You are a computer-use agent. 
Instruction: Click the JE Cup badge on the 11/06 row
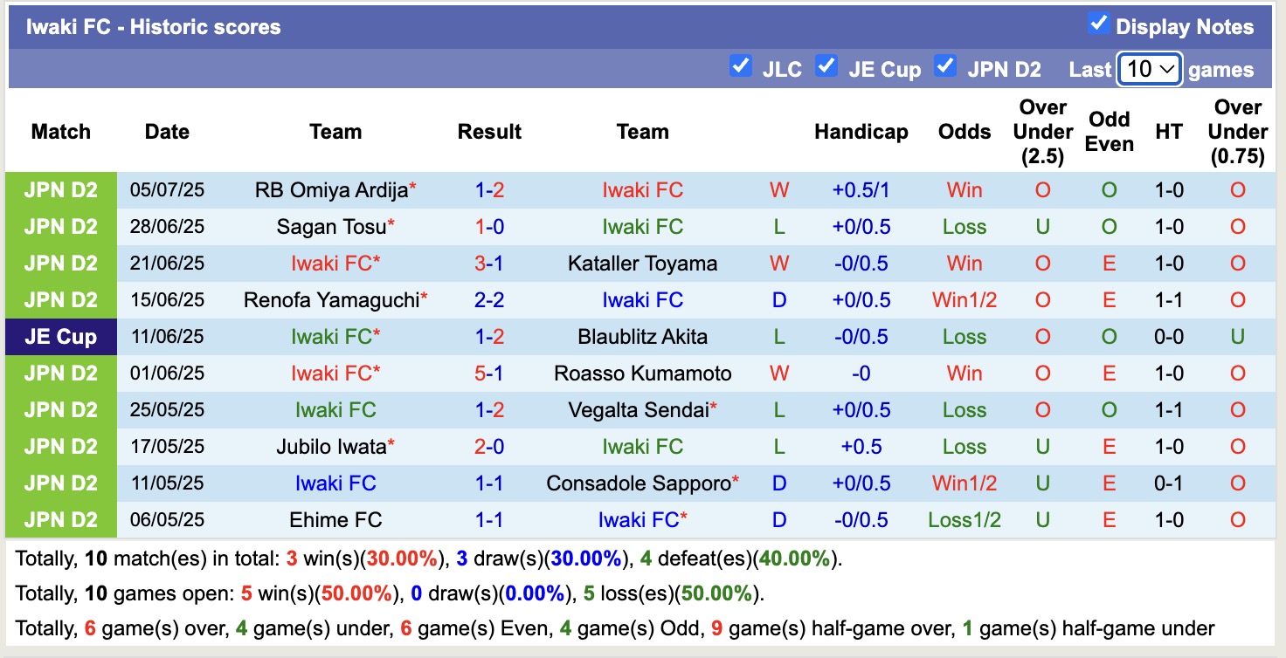tap(60, 336)
